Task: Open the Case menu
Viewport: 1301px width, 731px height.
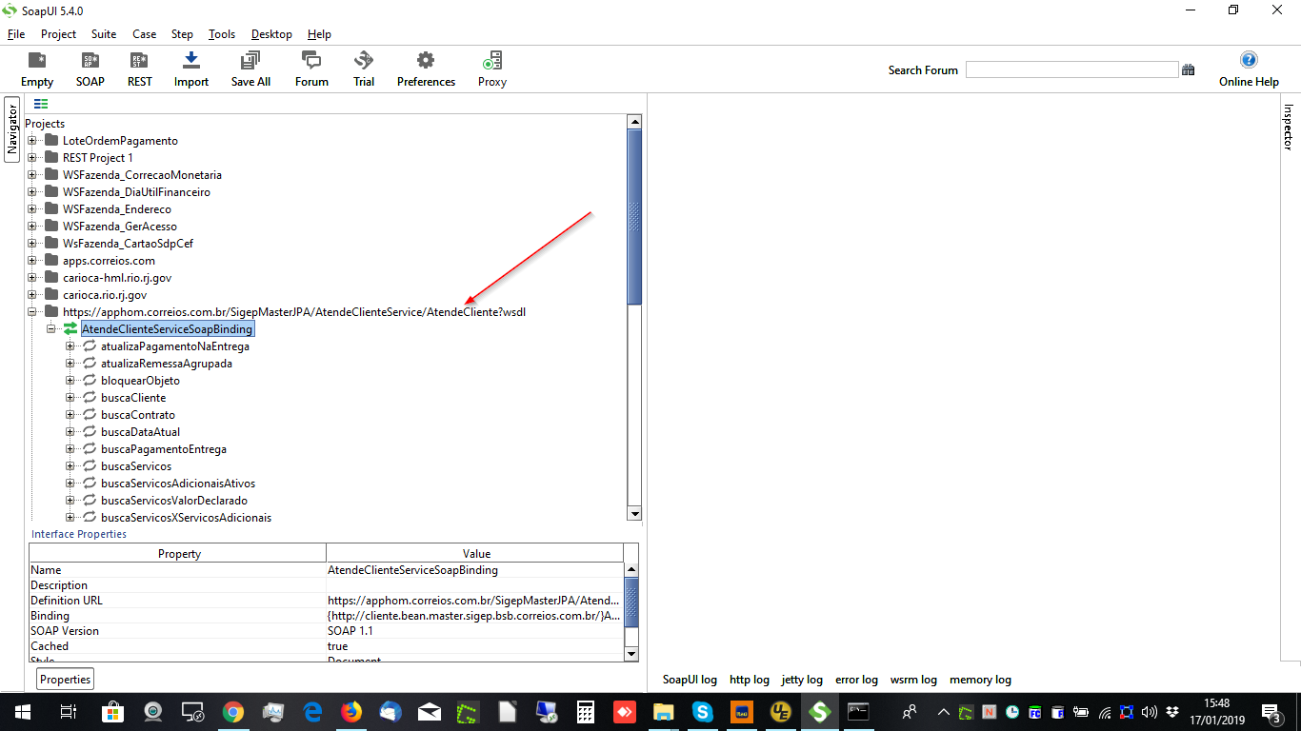Action: point(145,34)
